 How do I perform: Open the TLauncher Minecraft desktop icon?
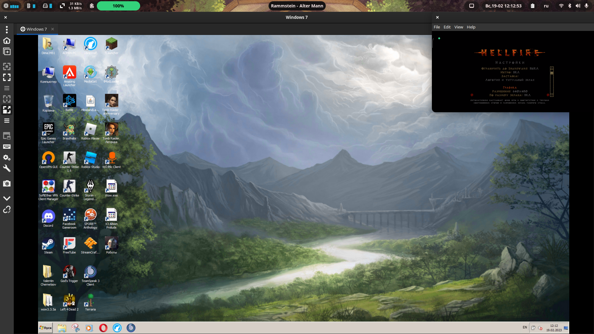(111, 46)
